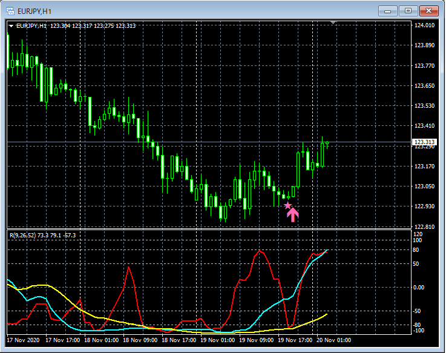This screenshot has width=446, height=353.
Task: Click the gray chart shift triangle marker
Action: [x=333, y=23]
